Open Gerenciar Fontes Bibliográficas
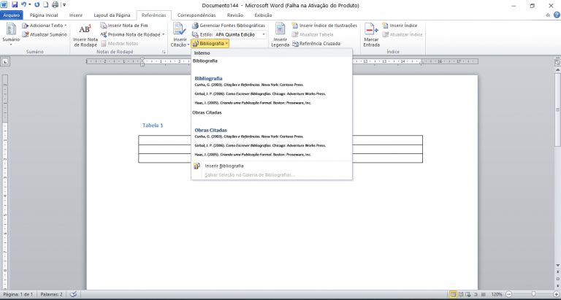This screenshot has width=561, height=300. coord(228,26)
